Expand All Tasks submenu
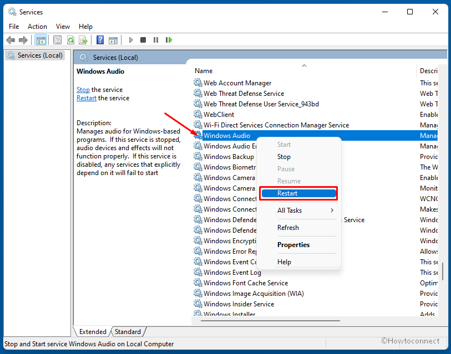Image resolution: width=451 pixels, height=354 pixels. [298, 211]
